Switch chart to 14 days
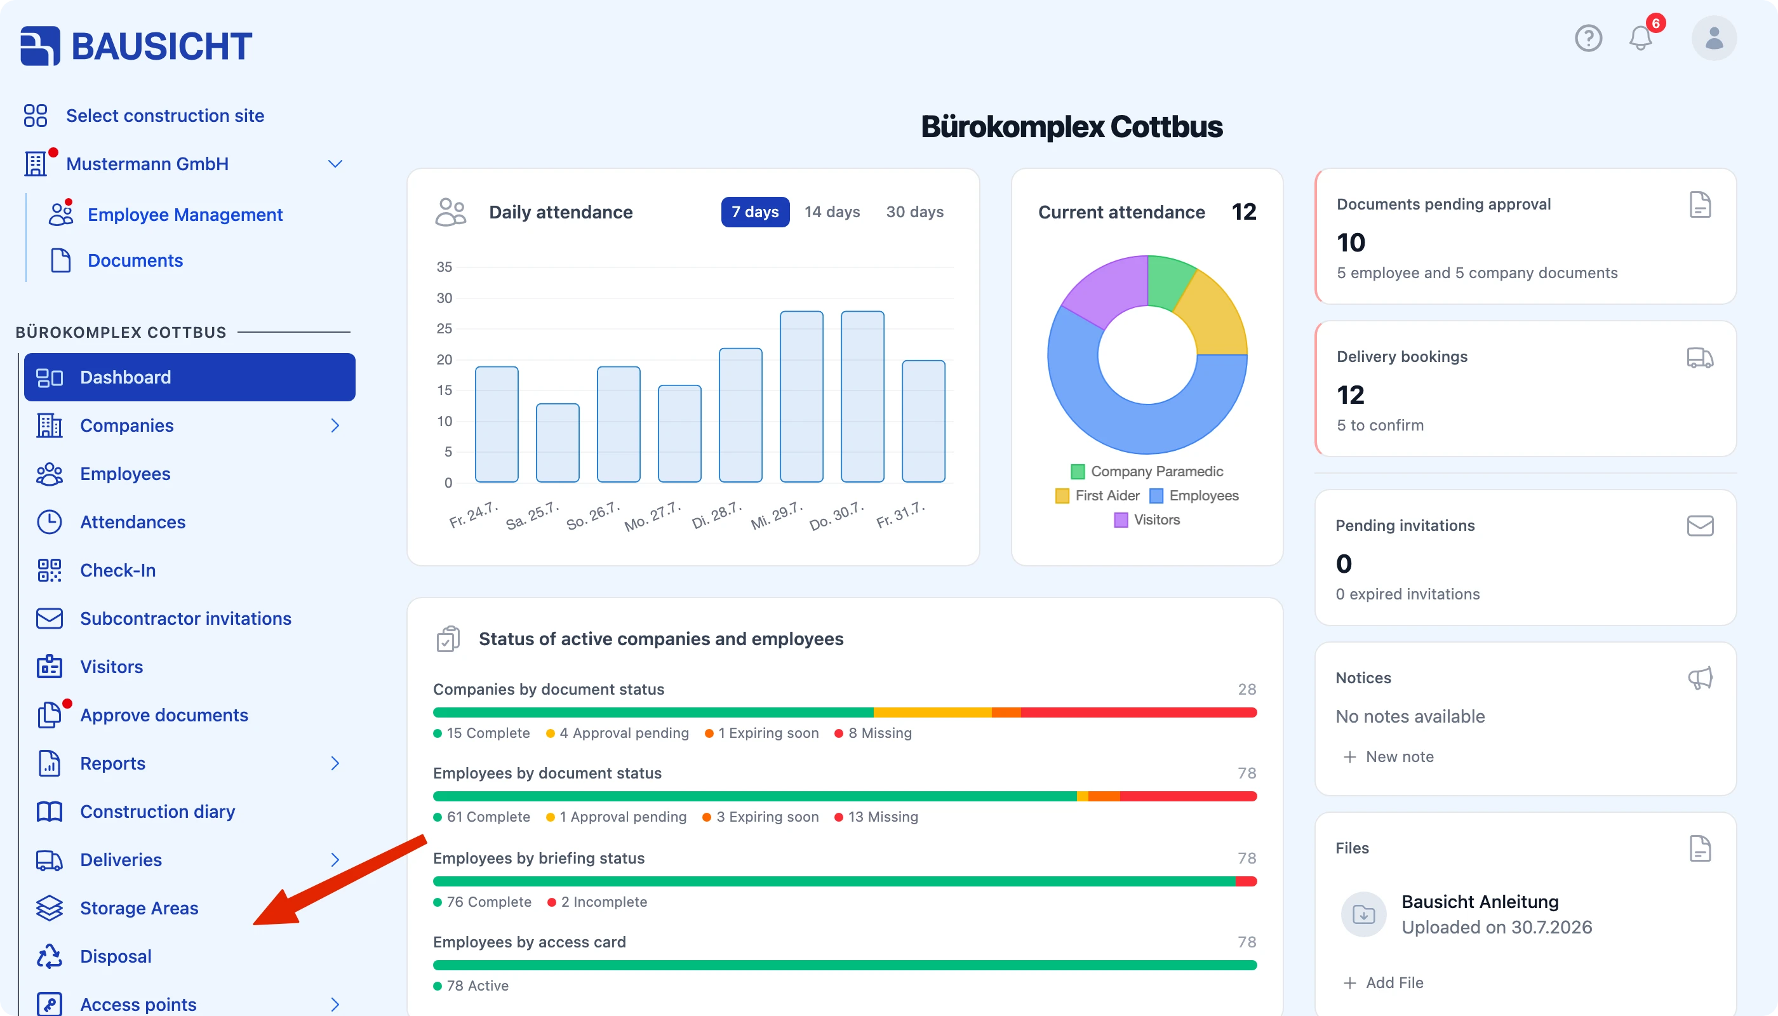 (x=832, y=212)
